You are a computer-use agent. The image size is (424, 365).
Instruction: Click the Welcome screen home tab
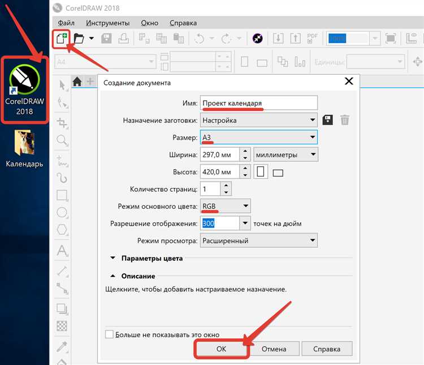coord(77,81)
